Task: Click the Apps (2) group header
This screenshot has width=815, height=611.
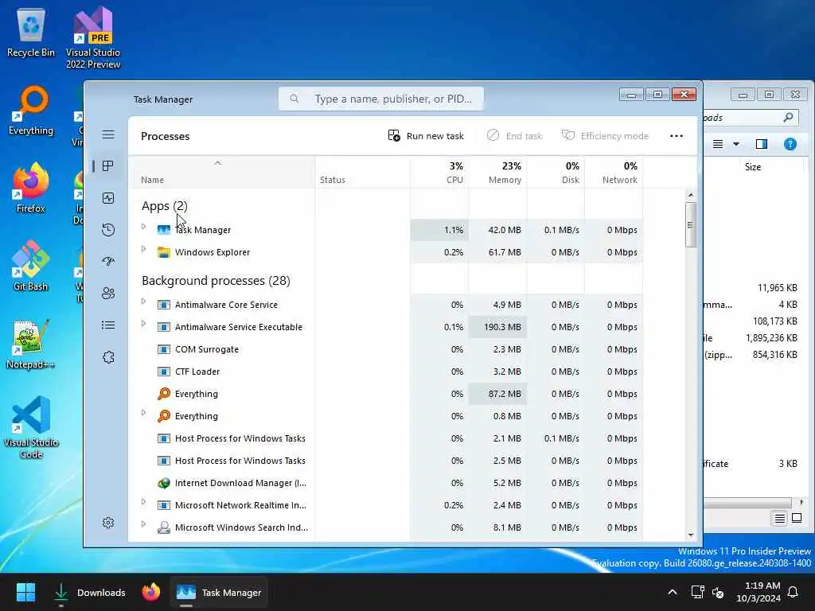Action: pyautogui.click(x=164, y=206)
